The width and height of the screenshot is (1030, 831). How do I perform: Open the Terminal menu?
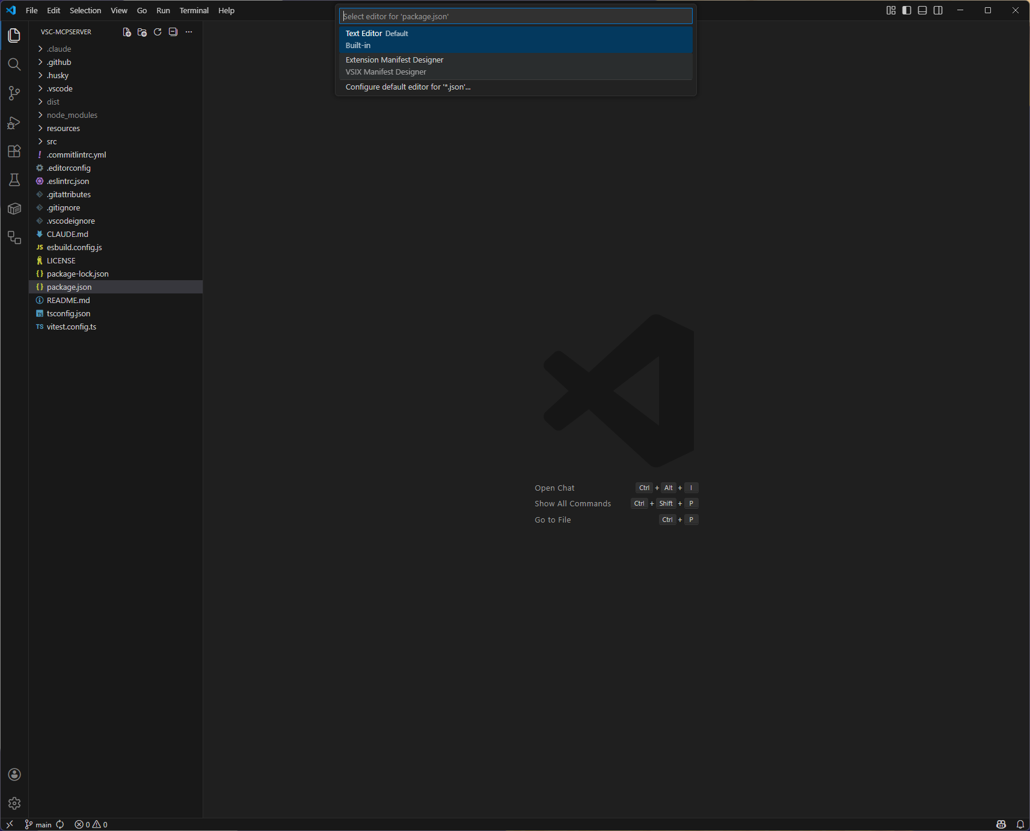click(x=194, y=10)
